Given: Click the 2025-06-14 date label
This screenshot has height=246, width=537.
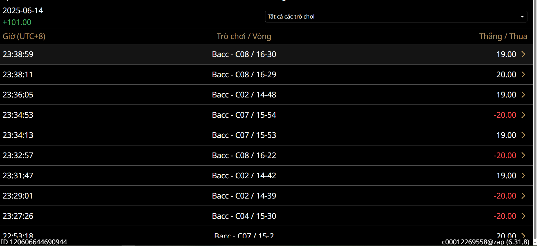Looking at the screenshot, I should tap(23, 10).
